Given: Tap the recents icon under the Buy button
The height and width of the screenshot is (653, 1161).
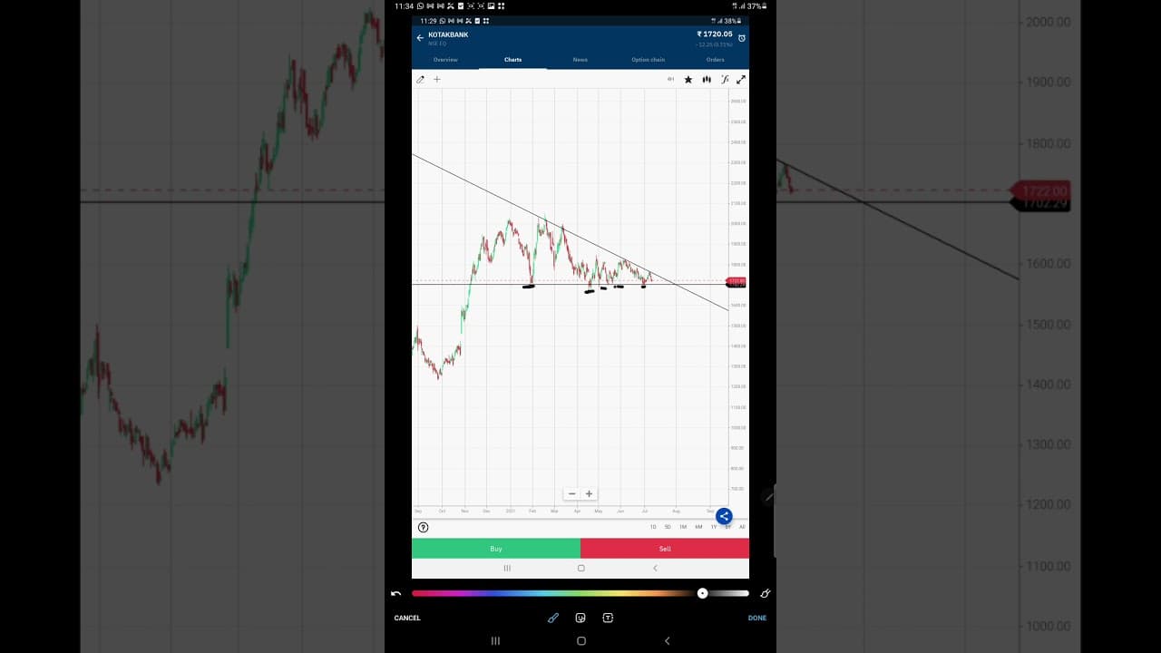Looking at the screenshot, I should [x=507, y=568].
